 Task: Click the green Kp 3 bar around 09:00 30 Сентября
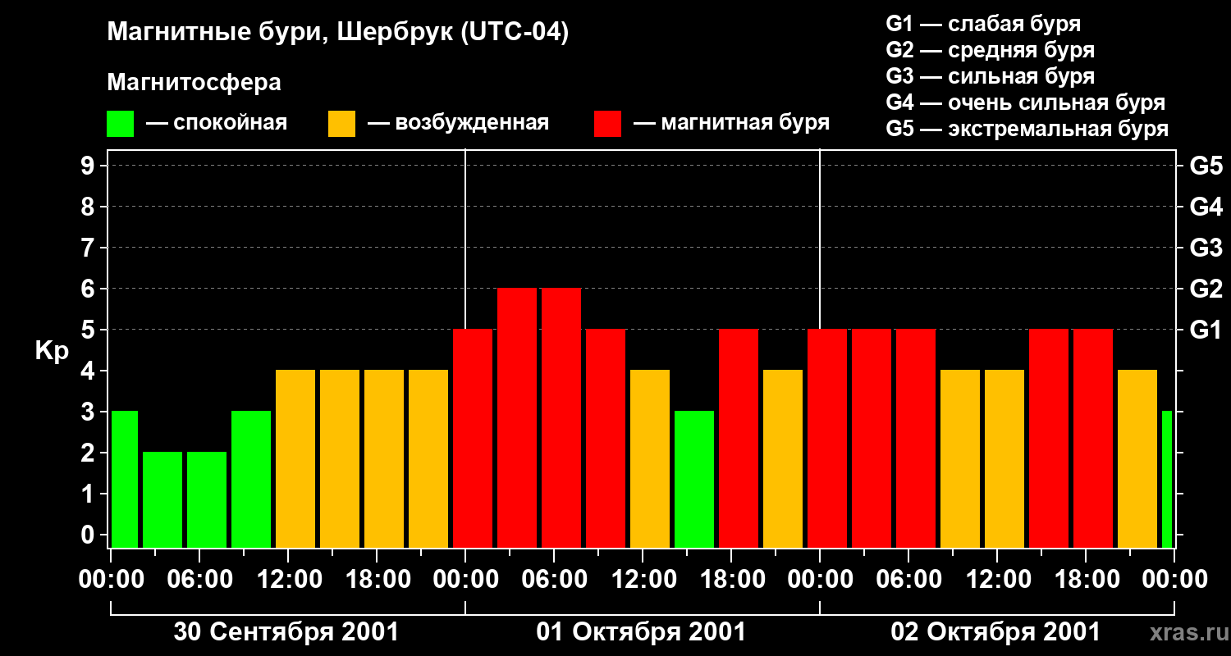[251, 480]
